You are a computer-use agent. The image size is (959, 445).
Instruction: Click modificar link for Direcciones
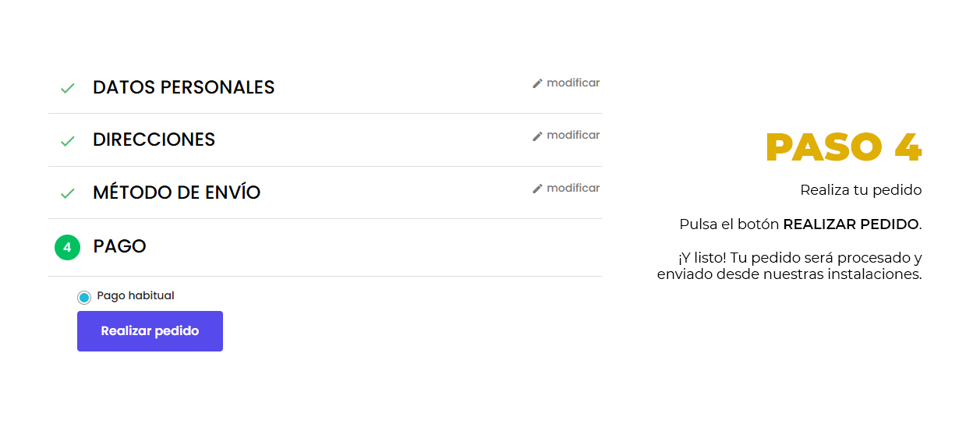(573, 136)
